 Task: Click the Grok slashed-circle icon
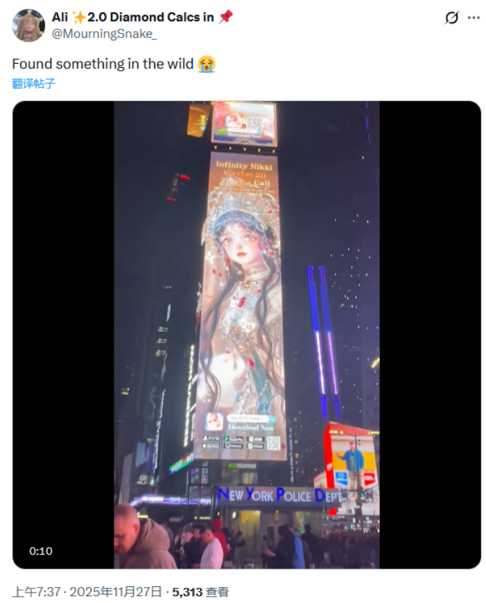(451, 18)
